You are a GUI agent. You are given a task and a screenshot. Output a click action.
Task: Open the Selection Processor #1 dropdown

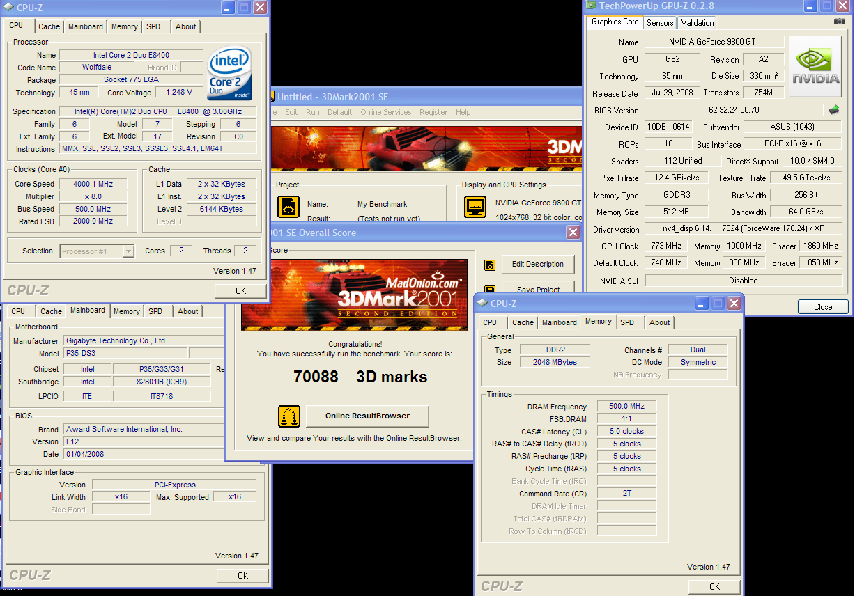[128, 251]
